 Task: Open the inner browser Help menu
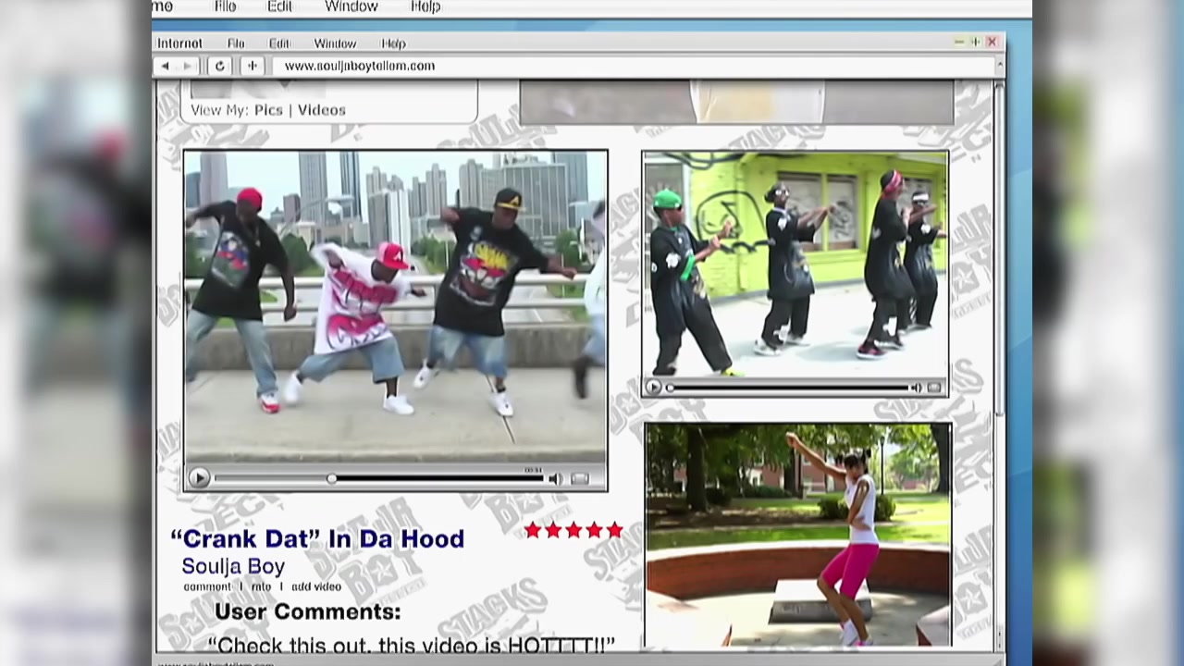[x=393, y=43]
